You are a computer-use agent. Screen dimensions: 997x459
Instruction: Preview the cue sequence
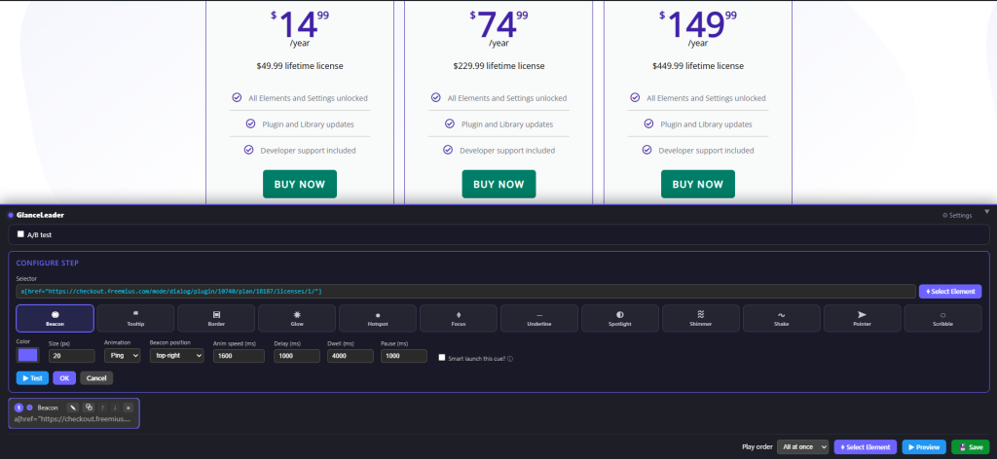click(x=924, y=447)
